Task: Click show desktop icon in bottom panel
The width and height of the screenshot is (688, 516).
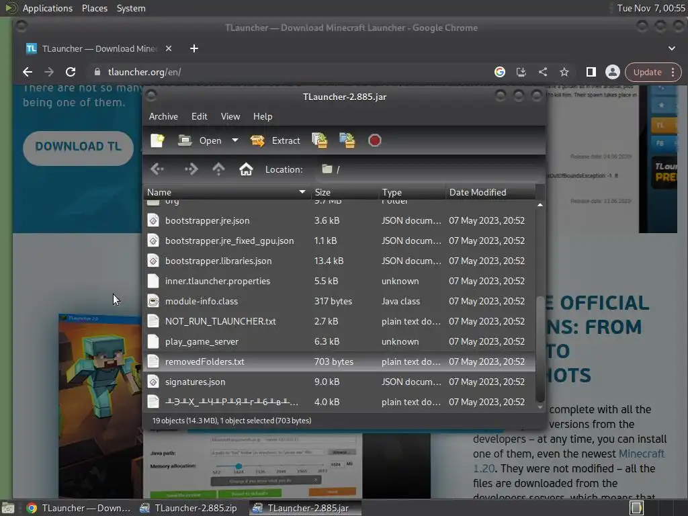Action: 8,508
